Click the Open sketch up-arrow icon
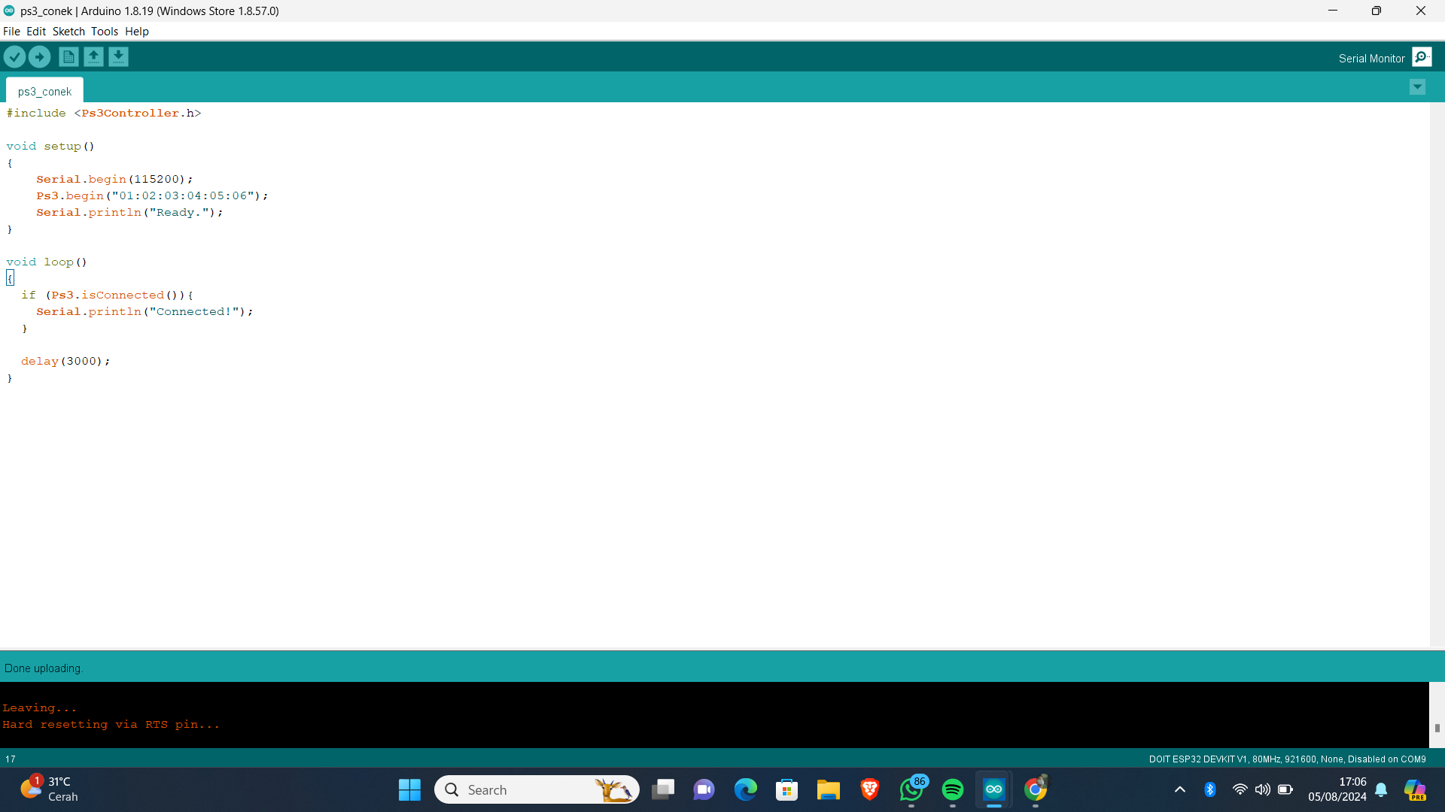The height and width of the screenshot is (812, 1445). click(x=93, y=57)
